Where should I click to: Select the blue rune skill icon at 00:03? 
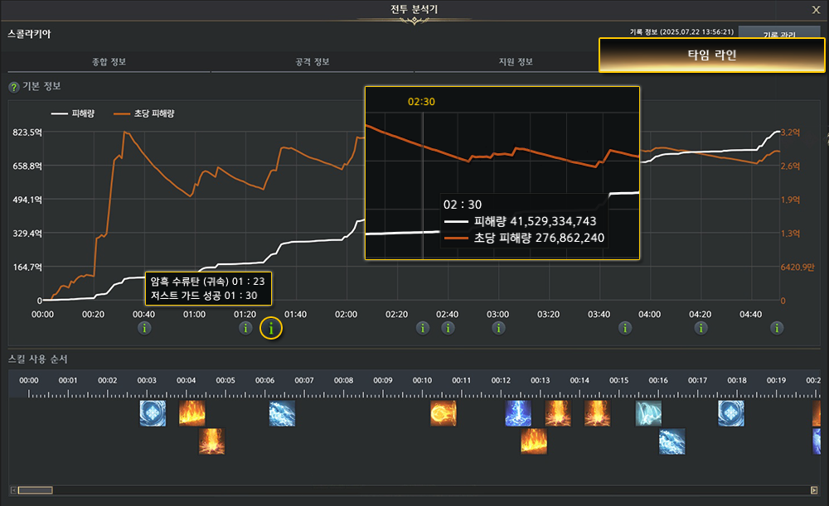tap(152, 413)
